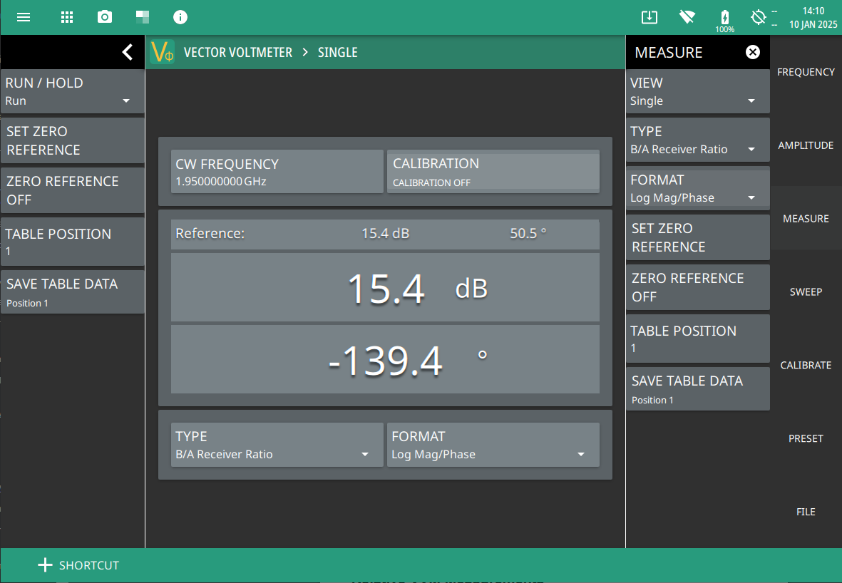Open the View dropdown set to Single
This screenshot has height=583, width=842.
(697, 91)
